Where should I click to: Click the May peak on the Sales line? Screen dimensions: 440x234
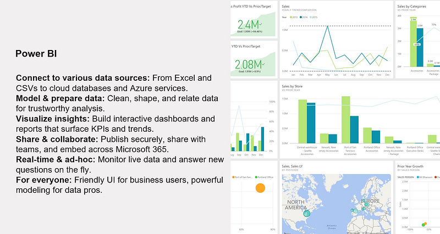coord(327,26)
